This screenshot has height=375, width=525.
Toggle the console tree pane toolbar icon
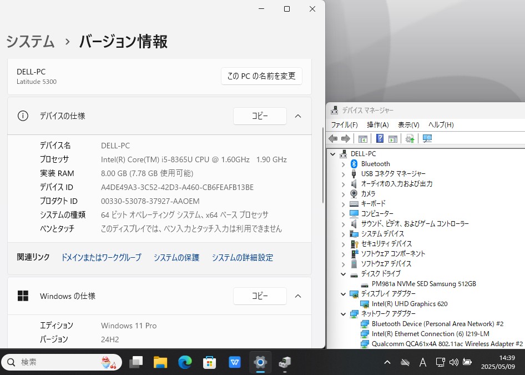click(x=362, y=138)
